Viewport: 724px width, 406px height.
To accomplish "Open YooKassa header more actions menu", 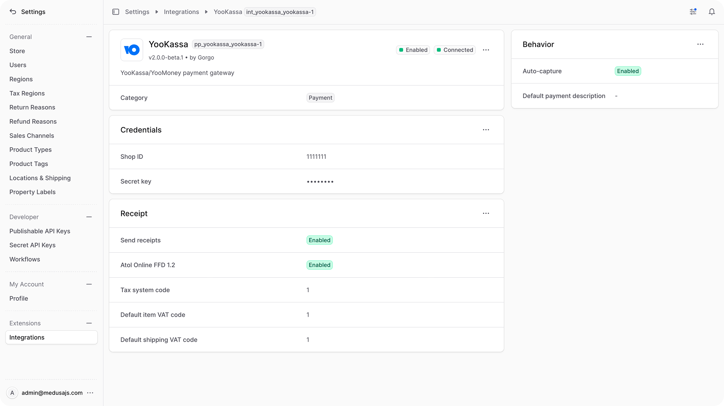I will [486, 50].
